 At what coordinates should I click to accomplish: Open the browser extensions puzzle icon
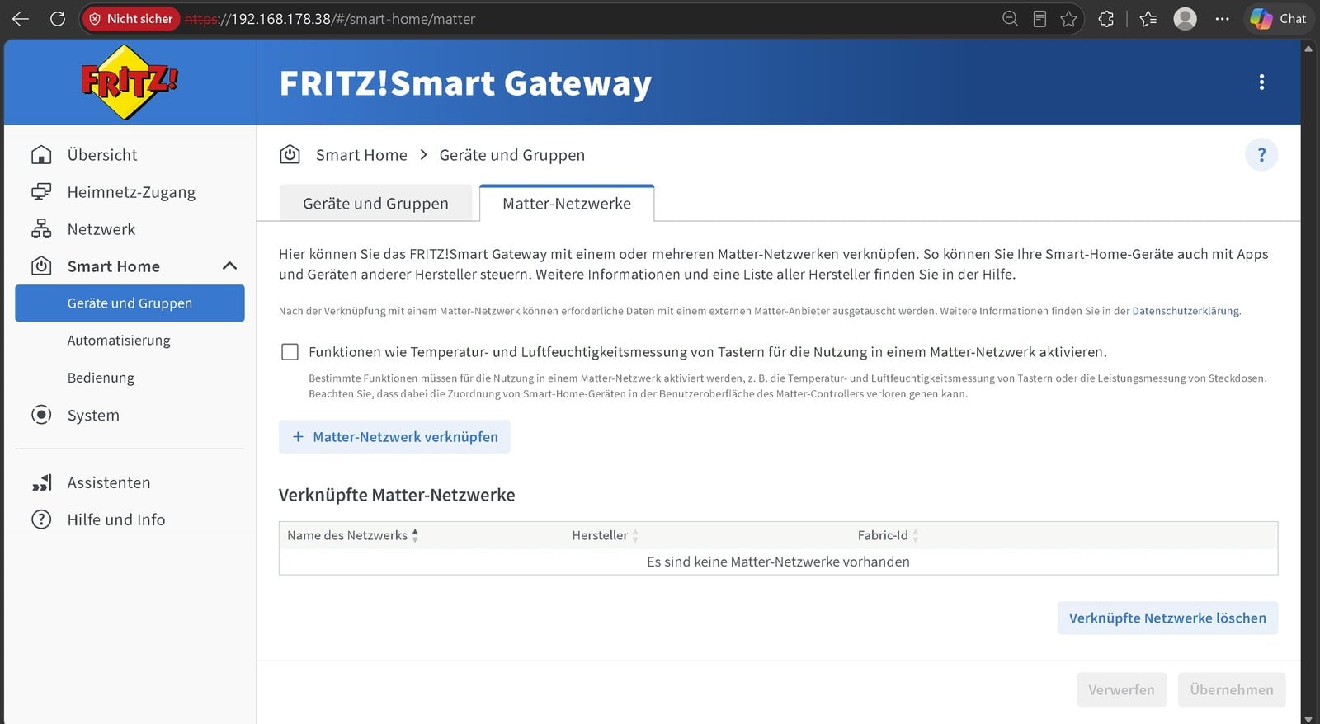(x=1106, y=18)
